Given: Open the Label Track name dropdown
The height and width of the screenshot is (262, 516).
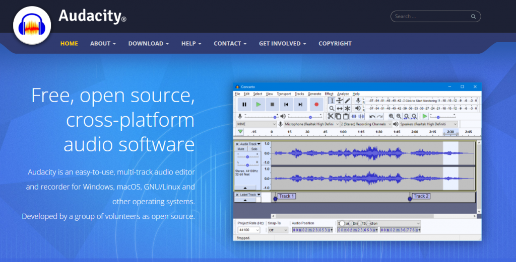Looking at the screenshot, I should tap(250, 195).
